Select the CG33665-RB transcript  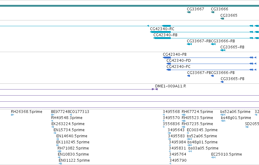click(x=232, y=47)
